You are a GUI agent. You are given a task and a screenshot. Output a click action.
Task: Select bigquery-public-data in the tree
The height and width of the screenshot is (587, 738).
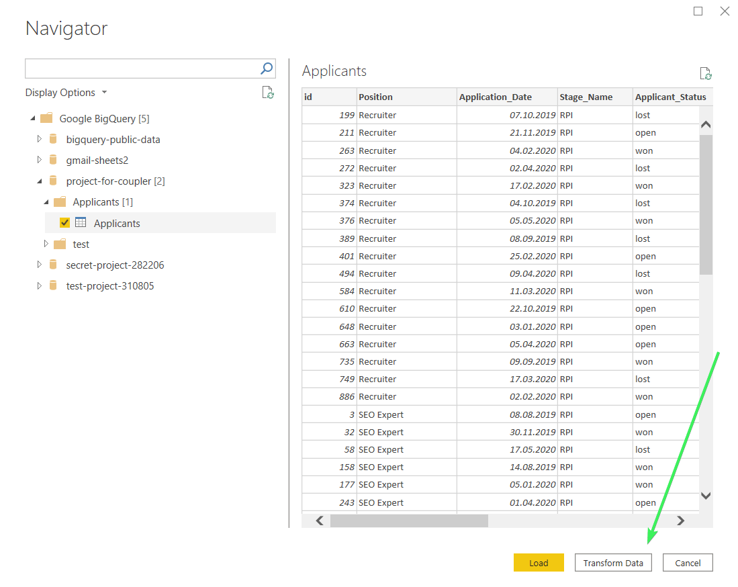[113, 139]
